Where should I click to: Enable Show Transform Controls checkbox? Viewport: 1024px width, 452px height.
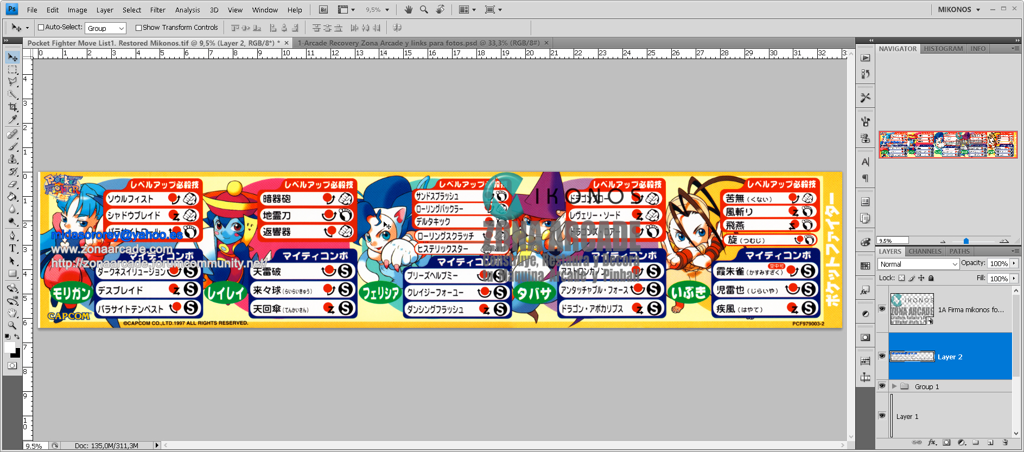tap(138, 28)
